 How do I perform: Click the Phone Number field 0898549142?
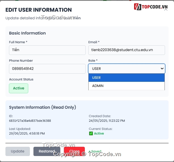coord(47,69)
